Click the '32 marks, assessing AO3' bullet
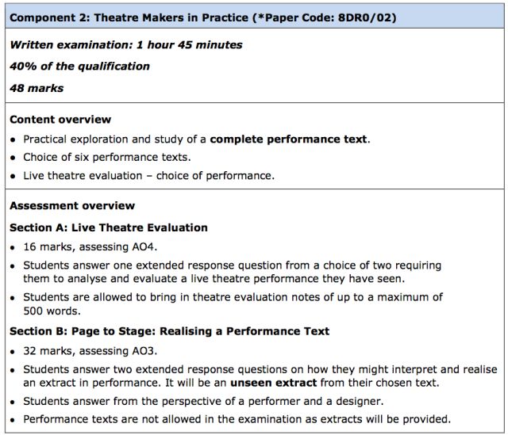 tap(90, 350)
